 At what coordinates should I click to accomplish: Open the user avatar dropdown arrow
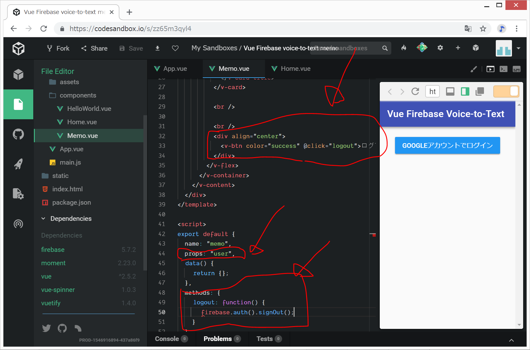[x=518, y=48]
